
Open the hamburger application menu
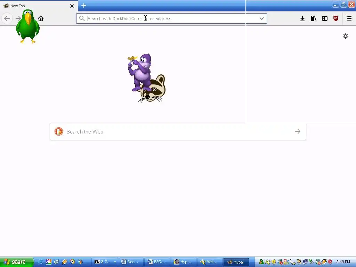point(349,18)
